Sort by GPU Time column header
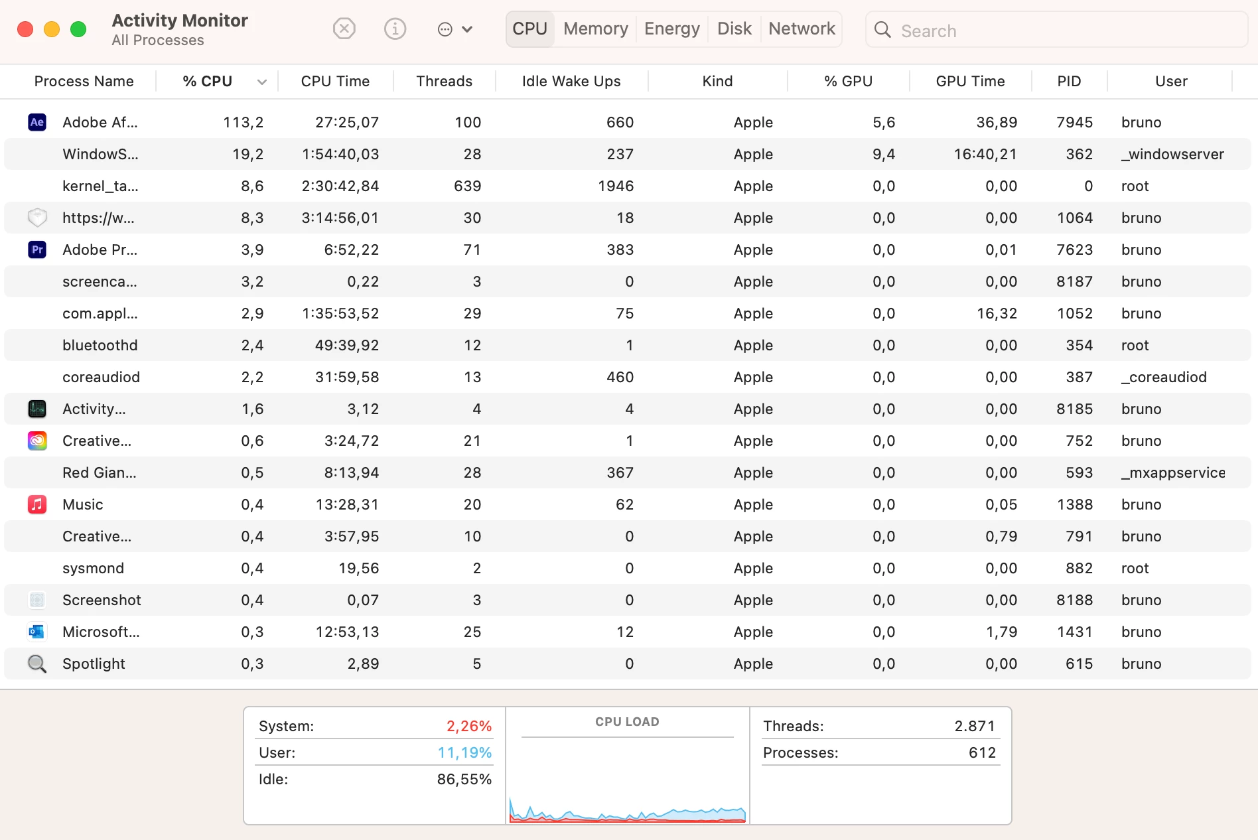Screen dimensions: 1258x840 (970, 82)
